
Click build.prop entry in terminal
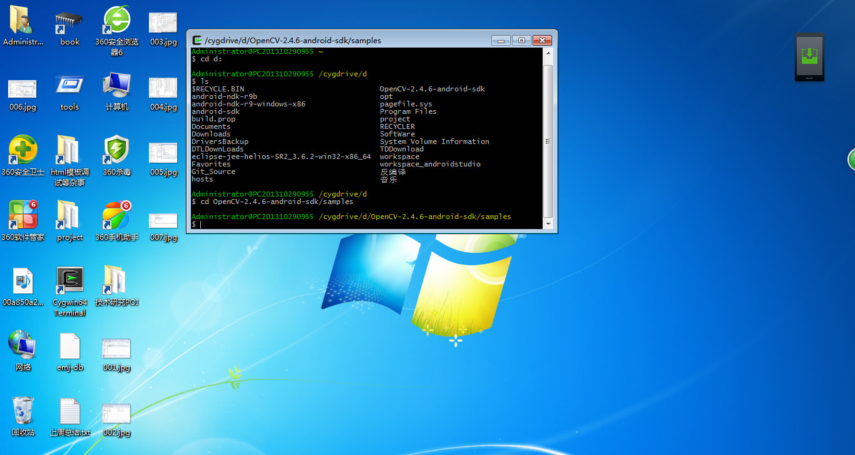tap(213, 119)
